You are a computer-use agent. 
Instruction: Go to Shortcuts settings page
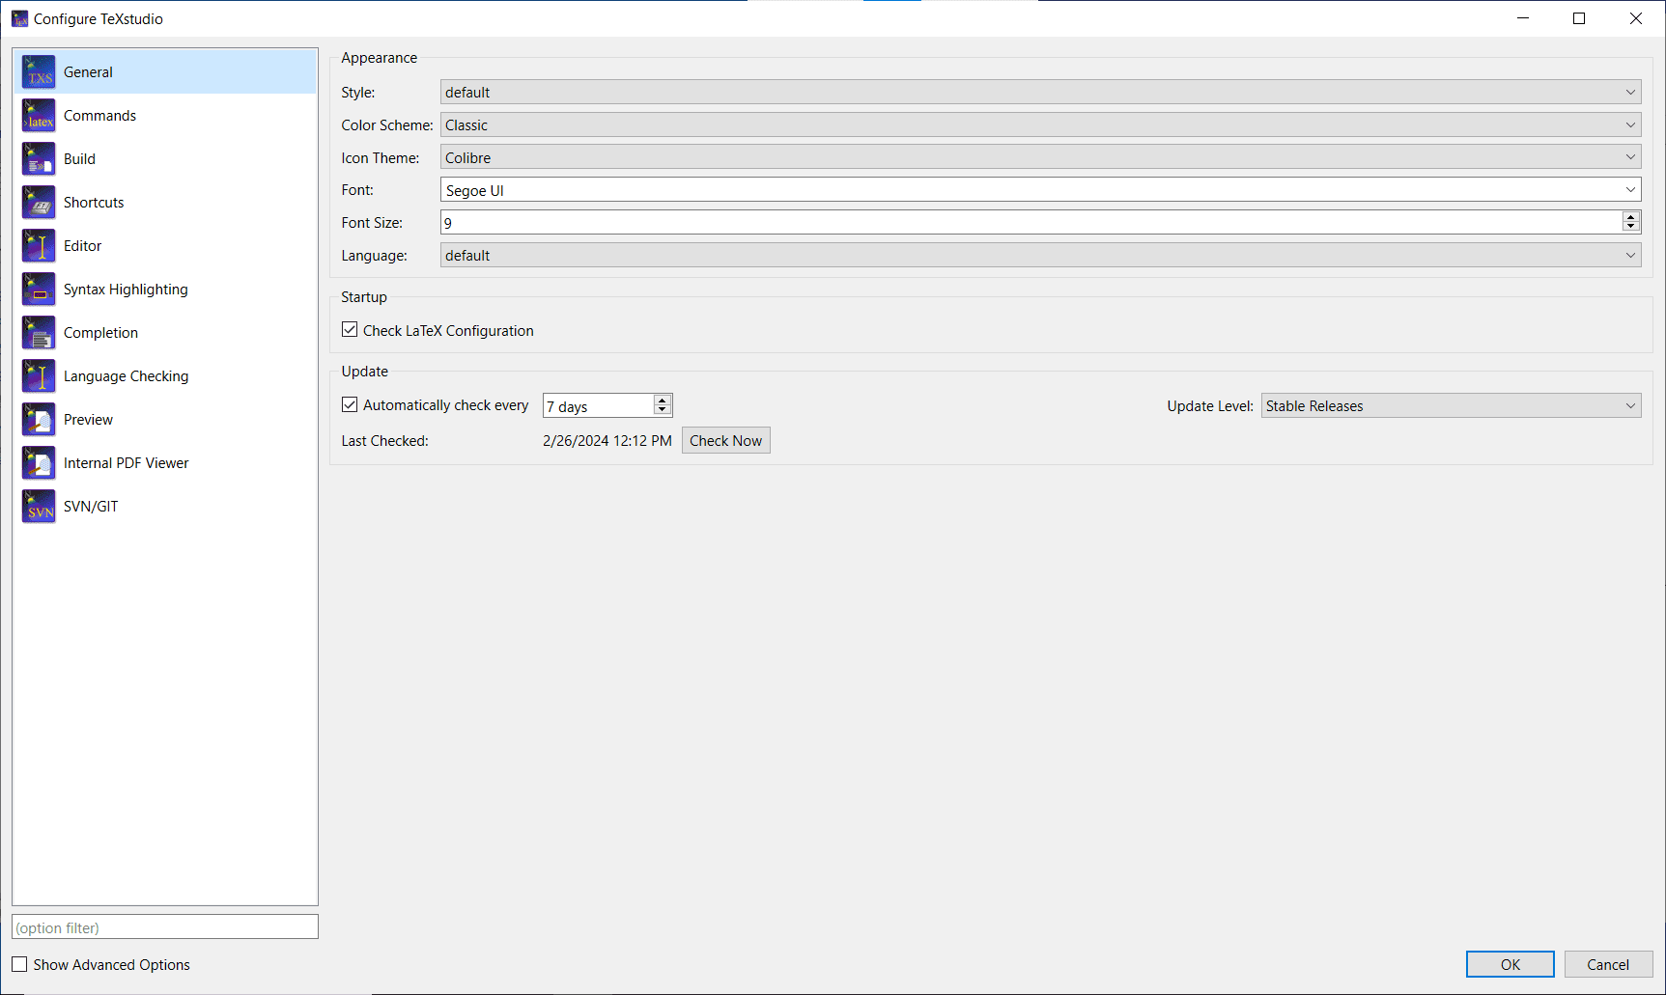165,203
